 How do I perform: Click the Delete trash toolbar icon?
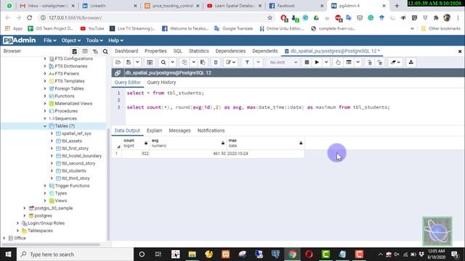tap(216, 62)
